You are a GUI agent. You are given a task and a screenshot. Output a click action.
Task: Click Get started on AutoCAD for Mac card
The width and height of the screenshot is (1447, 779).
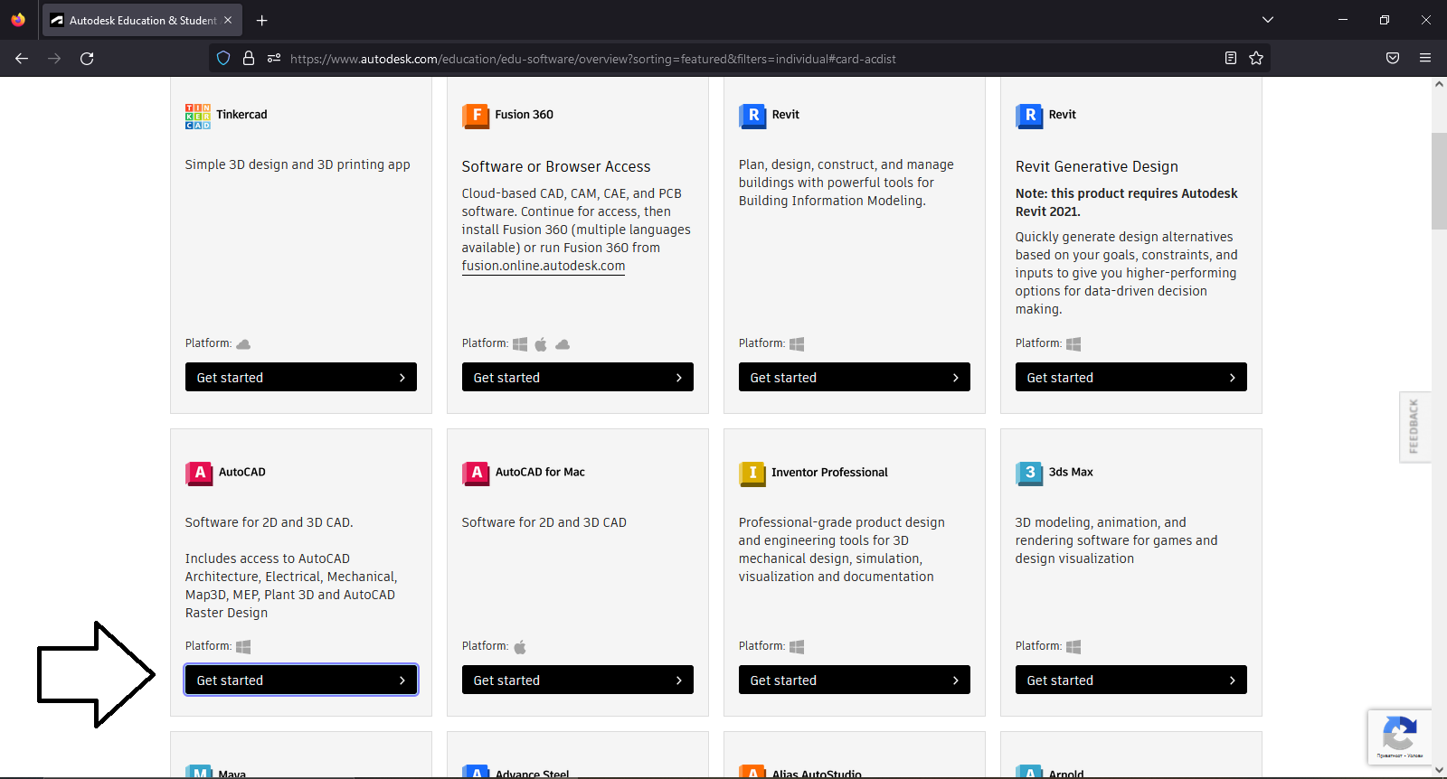pyautogui.click(x=578, y=680)
